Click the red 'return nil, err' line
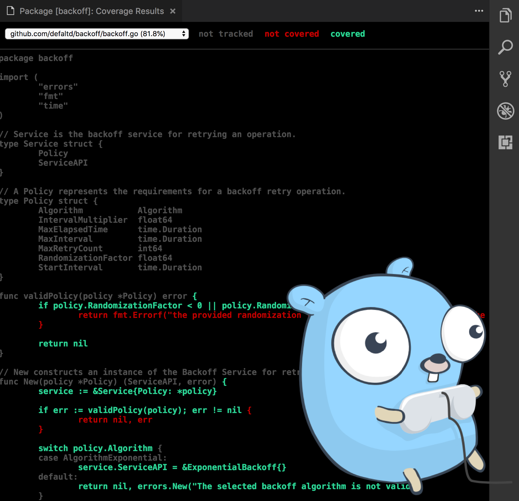Image resolution: width=519 pixels, height=501 pixels. point(115,420)
